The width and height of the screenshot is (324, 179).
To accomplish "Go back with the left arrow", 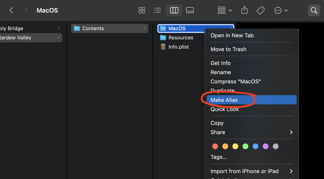I will pyautogui.click(x=11, y=11).
